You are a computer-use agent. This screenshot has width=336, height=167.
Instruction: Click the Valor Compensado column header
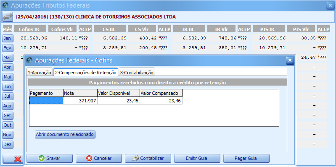click(161, 93)
